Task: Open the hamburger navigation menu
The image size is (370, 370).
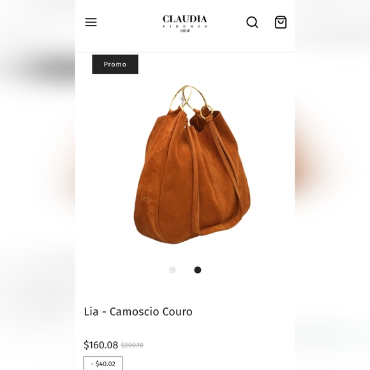Action: tap(91, 22)
